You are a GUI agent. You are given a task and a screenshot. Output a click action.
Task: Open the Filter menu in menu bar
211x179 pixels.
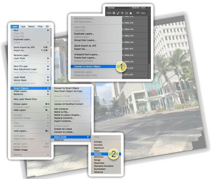click(x=40, y=26)
